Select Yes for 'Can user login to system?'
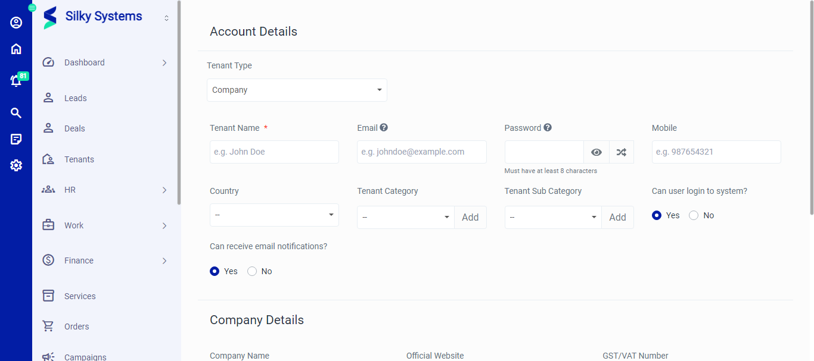The image size is (814, 361). coord(657,215)
